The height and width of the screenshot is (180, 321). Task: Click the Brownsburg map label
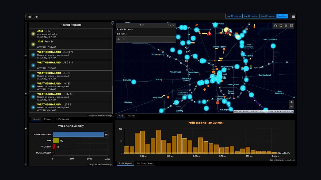coord(158,54)
